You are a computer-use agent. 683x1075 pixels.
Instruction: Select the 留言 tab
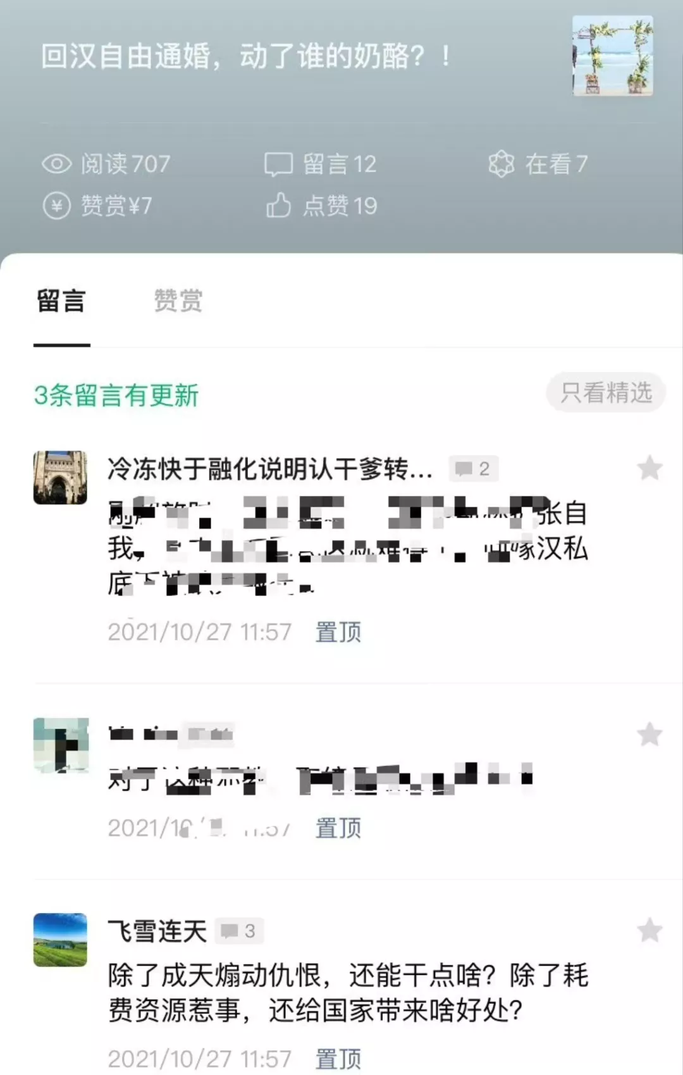[61, 301]
